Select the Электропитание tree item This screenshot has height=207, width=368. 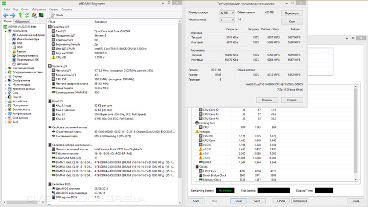[x=27, y=56]
